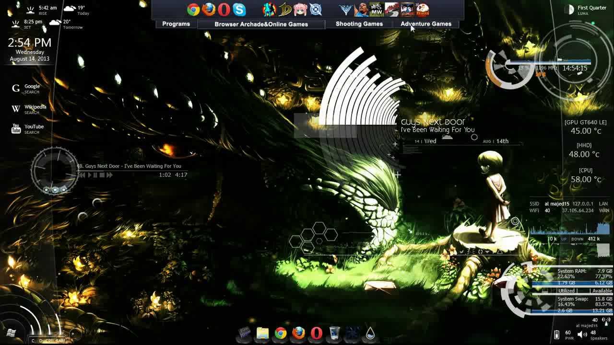
Task: Click the System RAM usage bar
Action: coord(572,283)
